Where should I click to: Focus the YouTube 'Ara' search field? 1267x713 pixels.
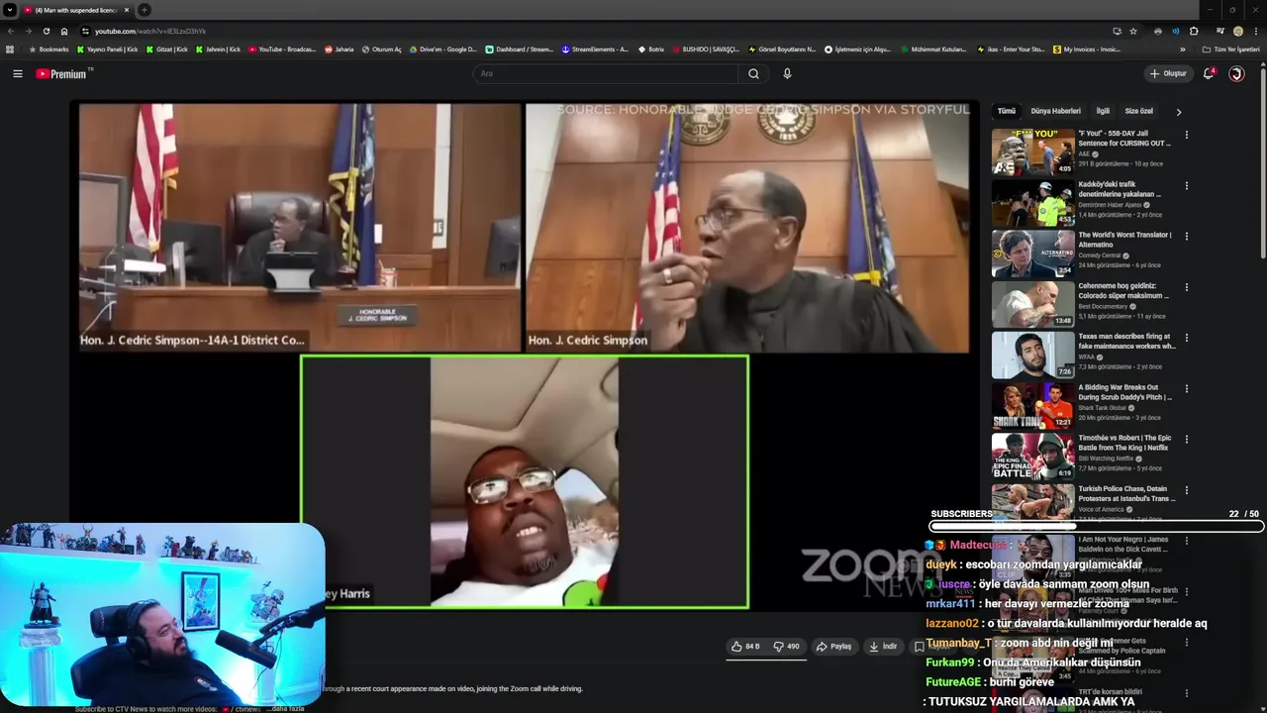tap(606, 73)
